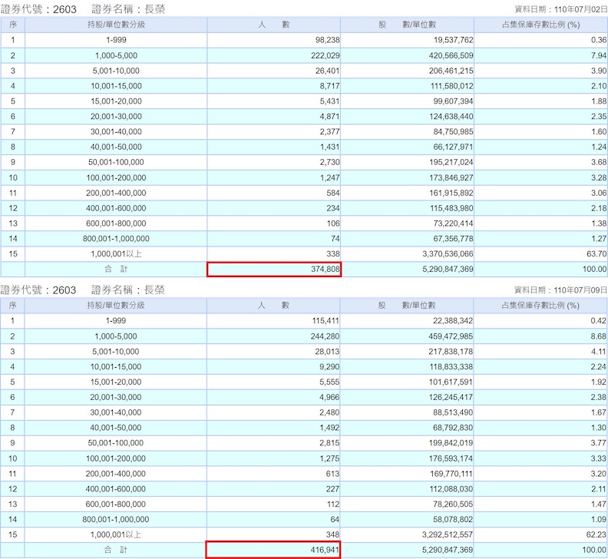Screen dimensions: 608x559
Task: Click the holder count 5,431
Action: pos(329,101)
